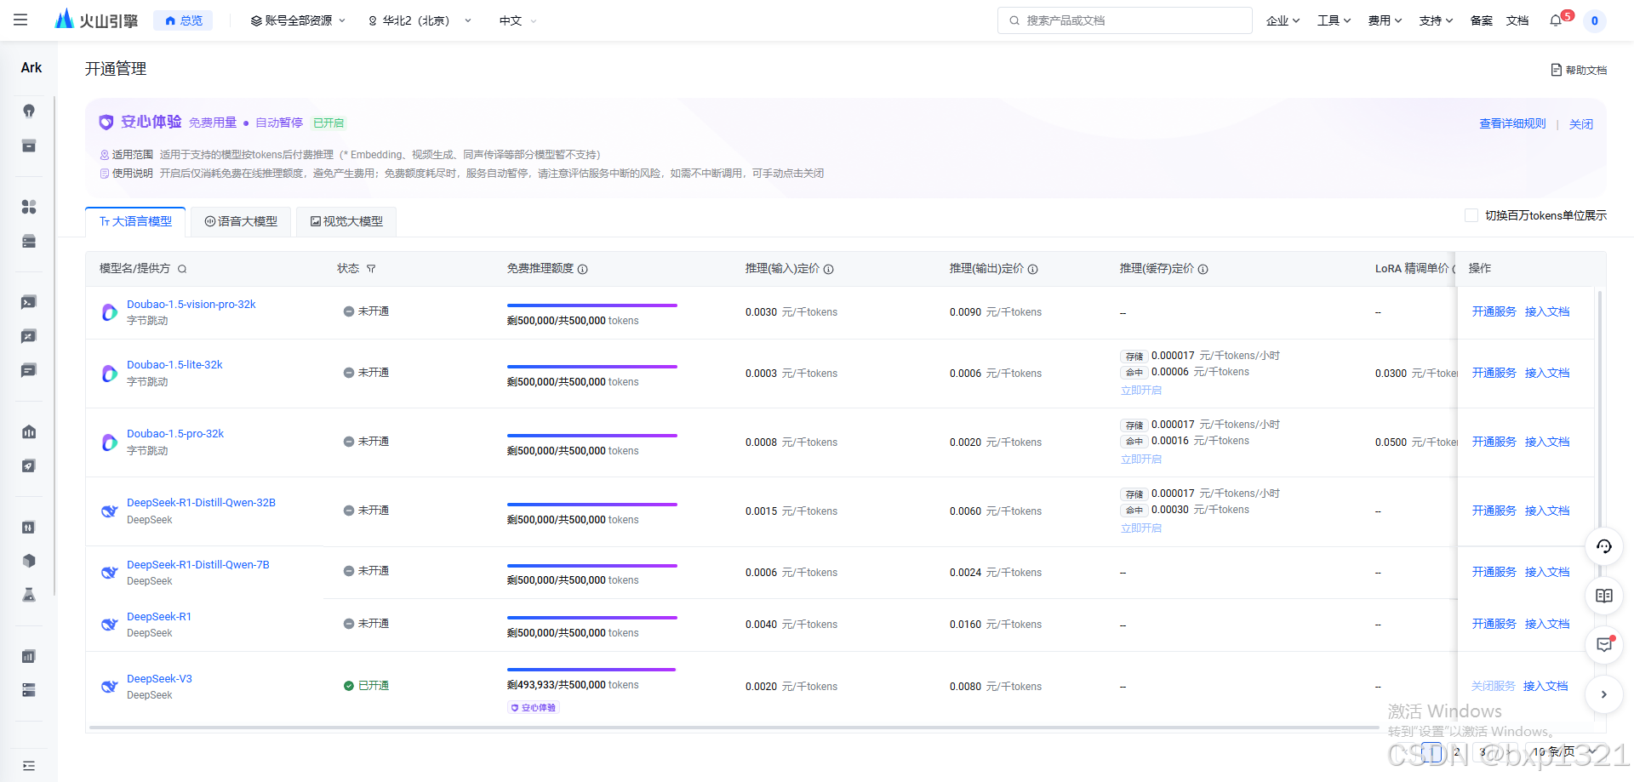Click the server list sidebar icon
The image size is (1634, 782).
point(29,690)
